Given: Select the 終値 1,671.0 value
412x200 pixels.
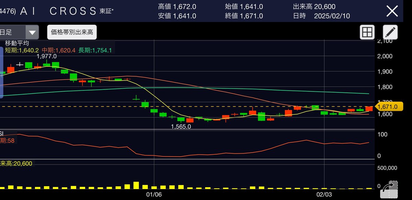Looking at the screenshot, I should [x=244, y=16].
